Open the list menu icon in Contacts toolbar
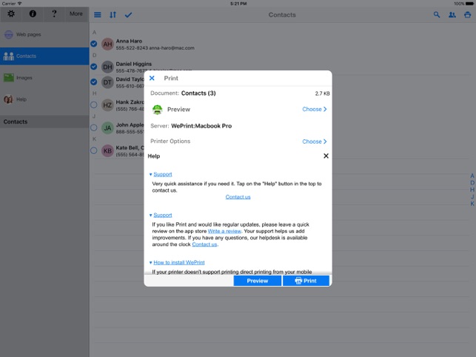 [98, 15]
